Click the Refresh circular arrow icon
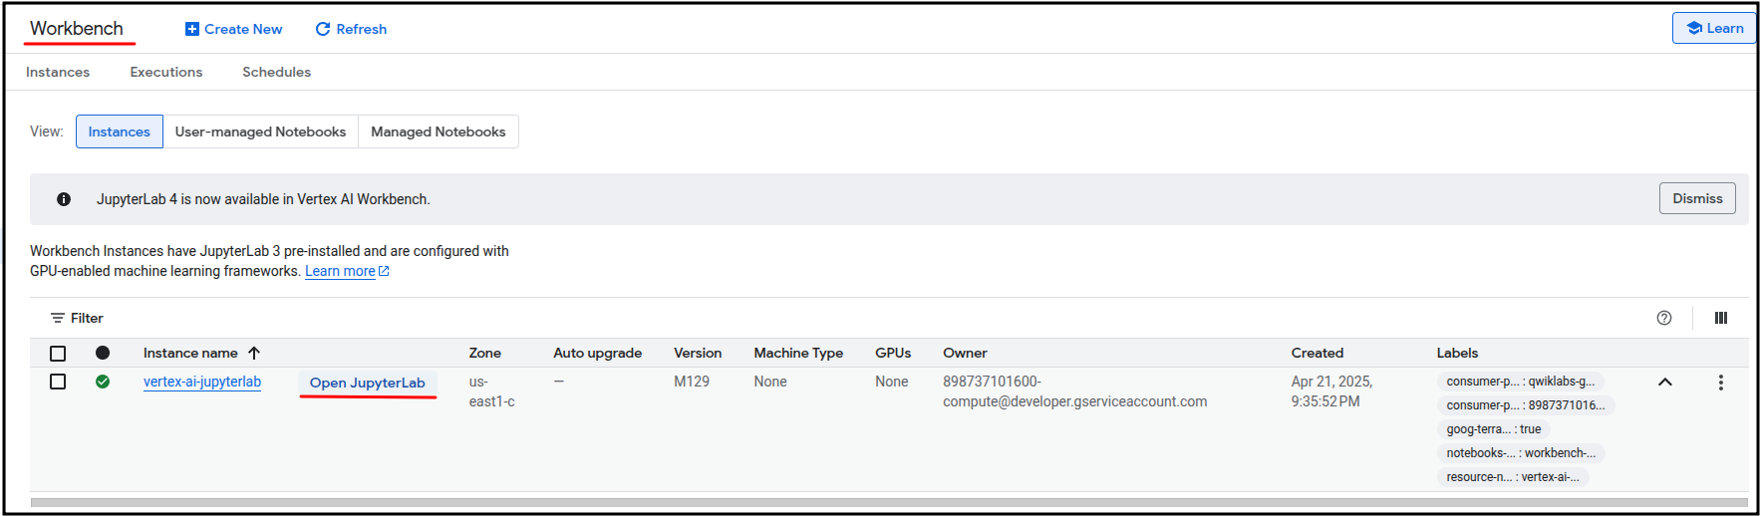 323,29
